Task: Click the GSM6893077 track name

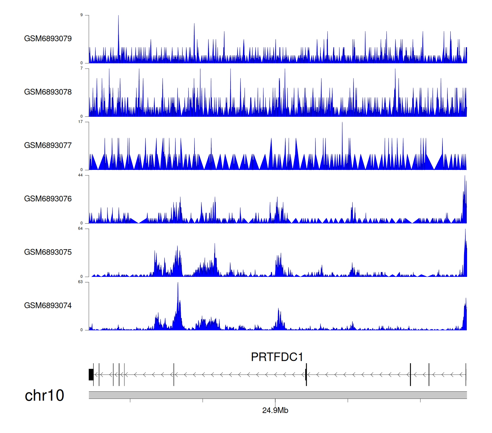Action: pos(48,146)
